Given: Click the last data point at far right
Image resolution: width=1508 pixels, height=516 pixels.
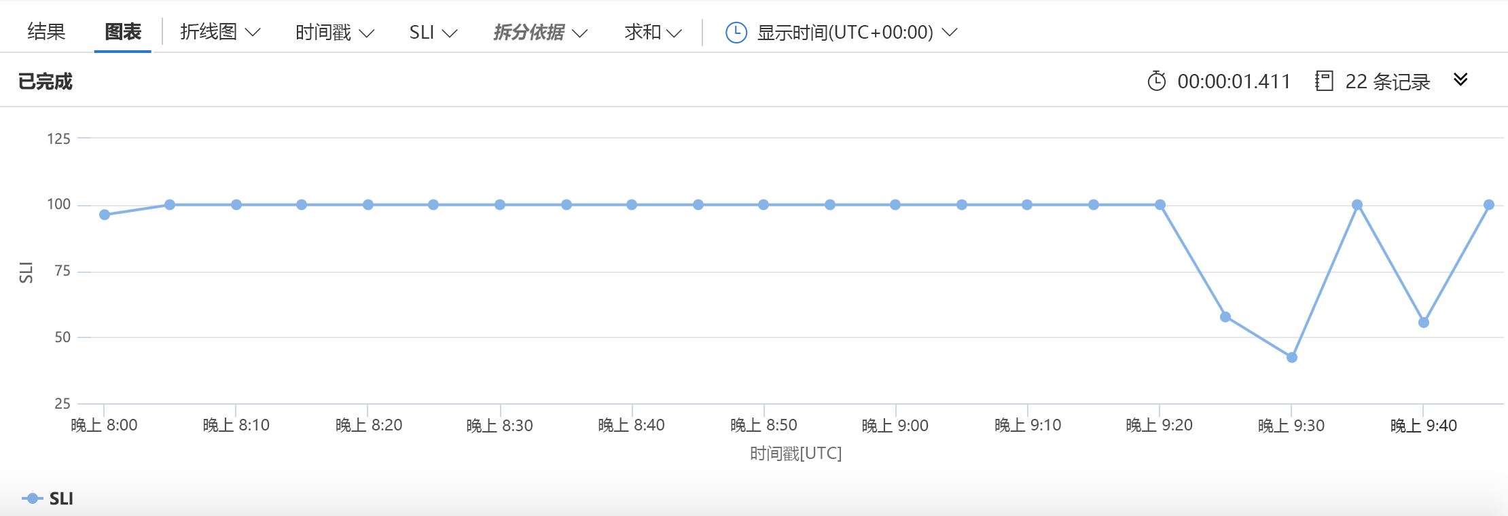Looking at the screenshot, I should (1489, 204).
